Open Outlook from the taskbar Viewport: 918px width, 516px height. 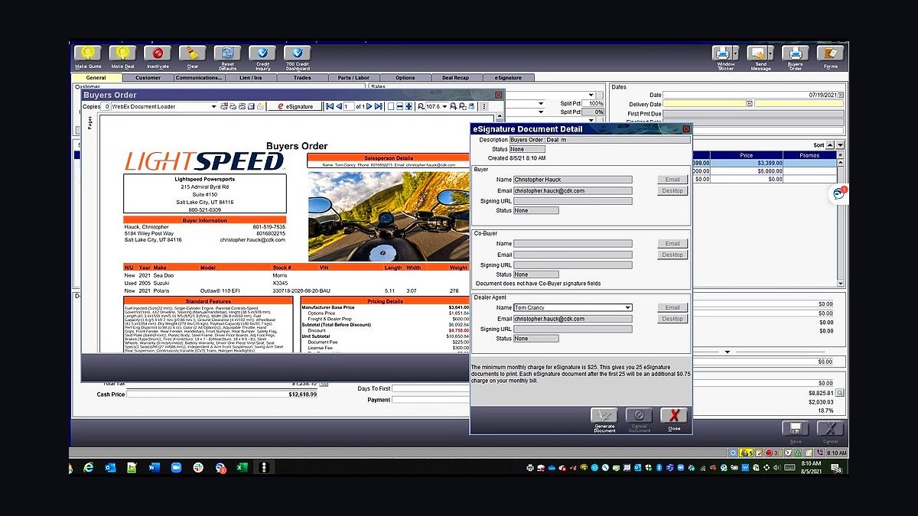coord(110,466)
